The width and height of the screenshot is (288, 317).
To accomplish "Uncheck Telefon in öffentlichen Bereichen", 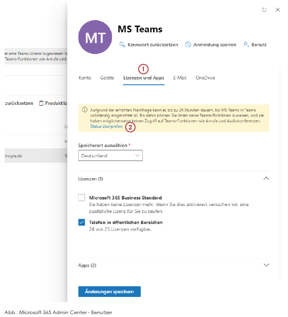I will click(x=82, y=222).
